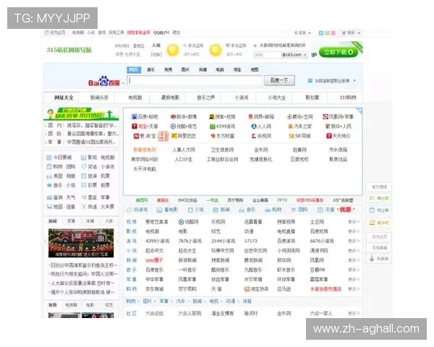This screenshot has width=434, height=347.
Task: Expand 游戏 row's 更多 link
Action: coord(354,241)
